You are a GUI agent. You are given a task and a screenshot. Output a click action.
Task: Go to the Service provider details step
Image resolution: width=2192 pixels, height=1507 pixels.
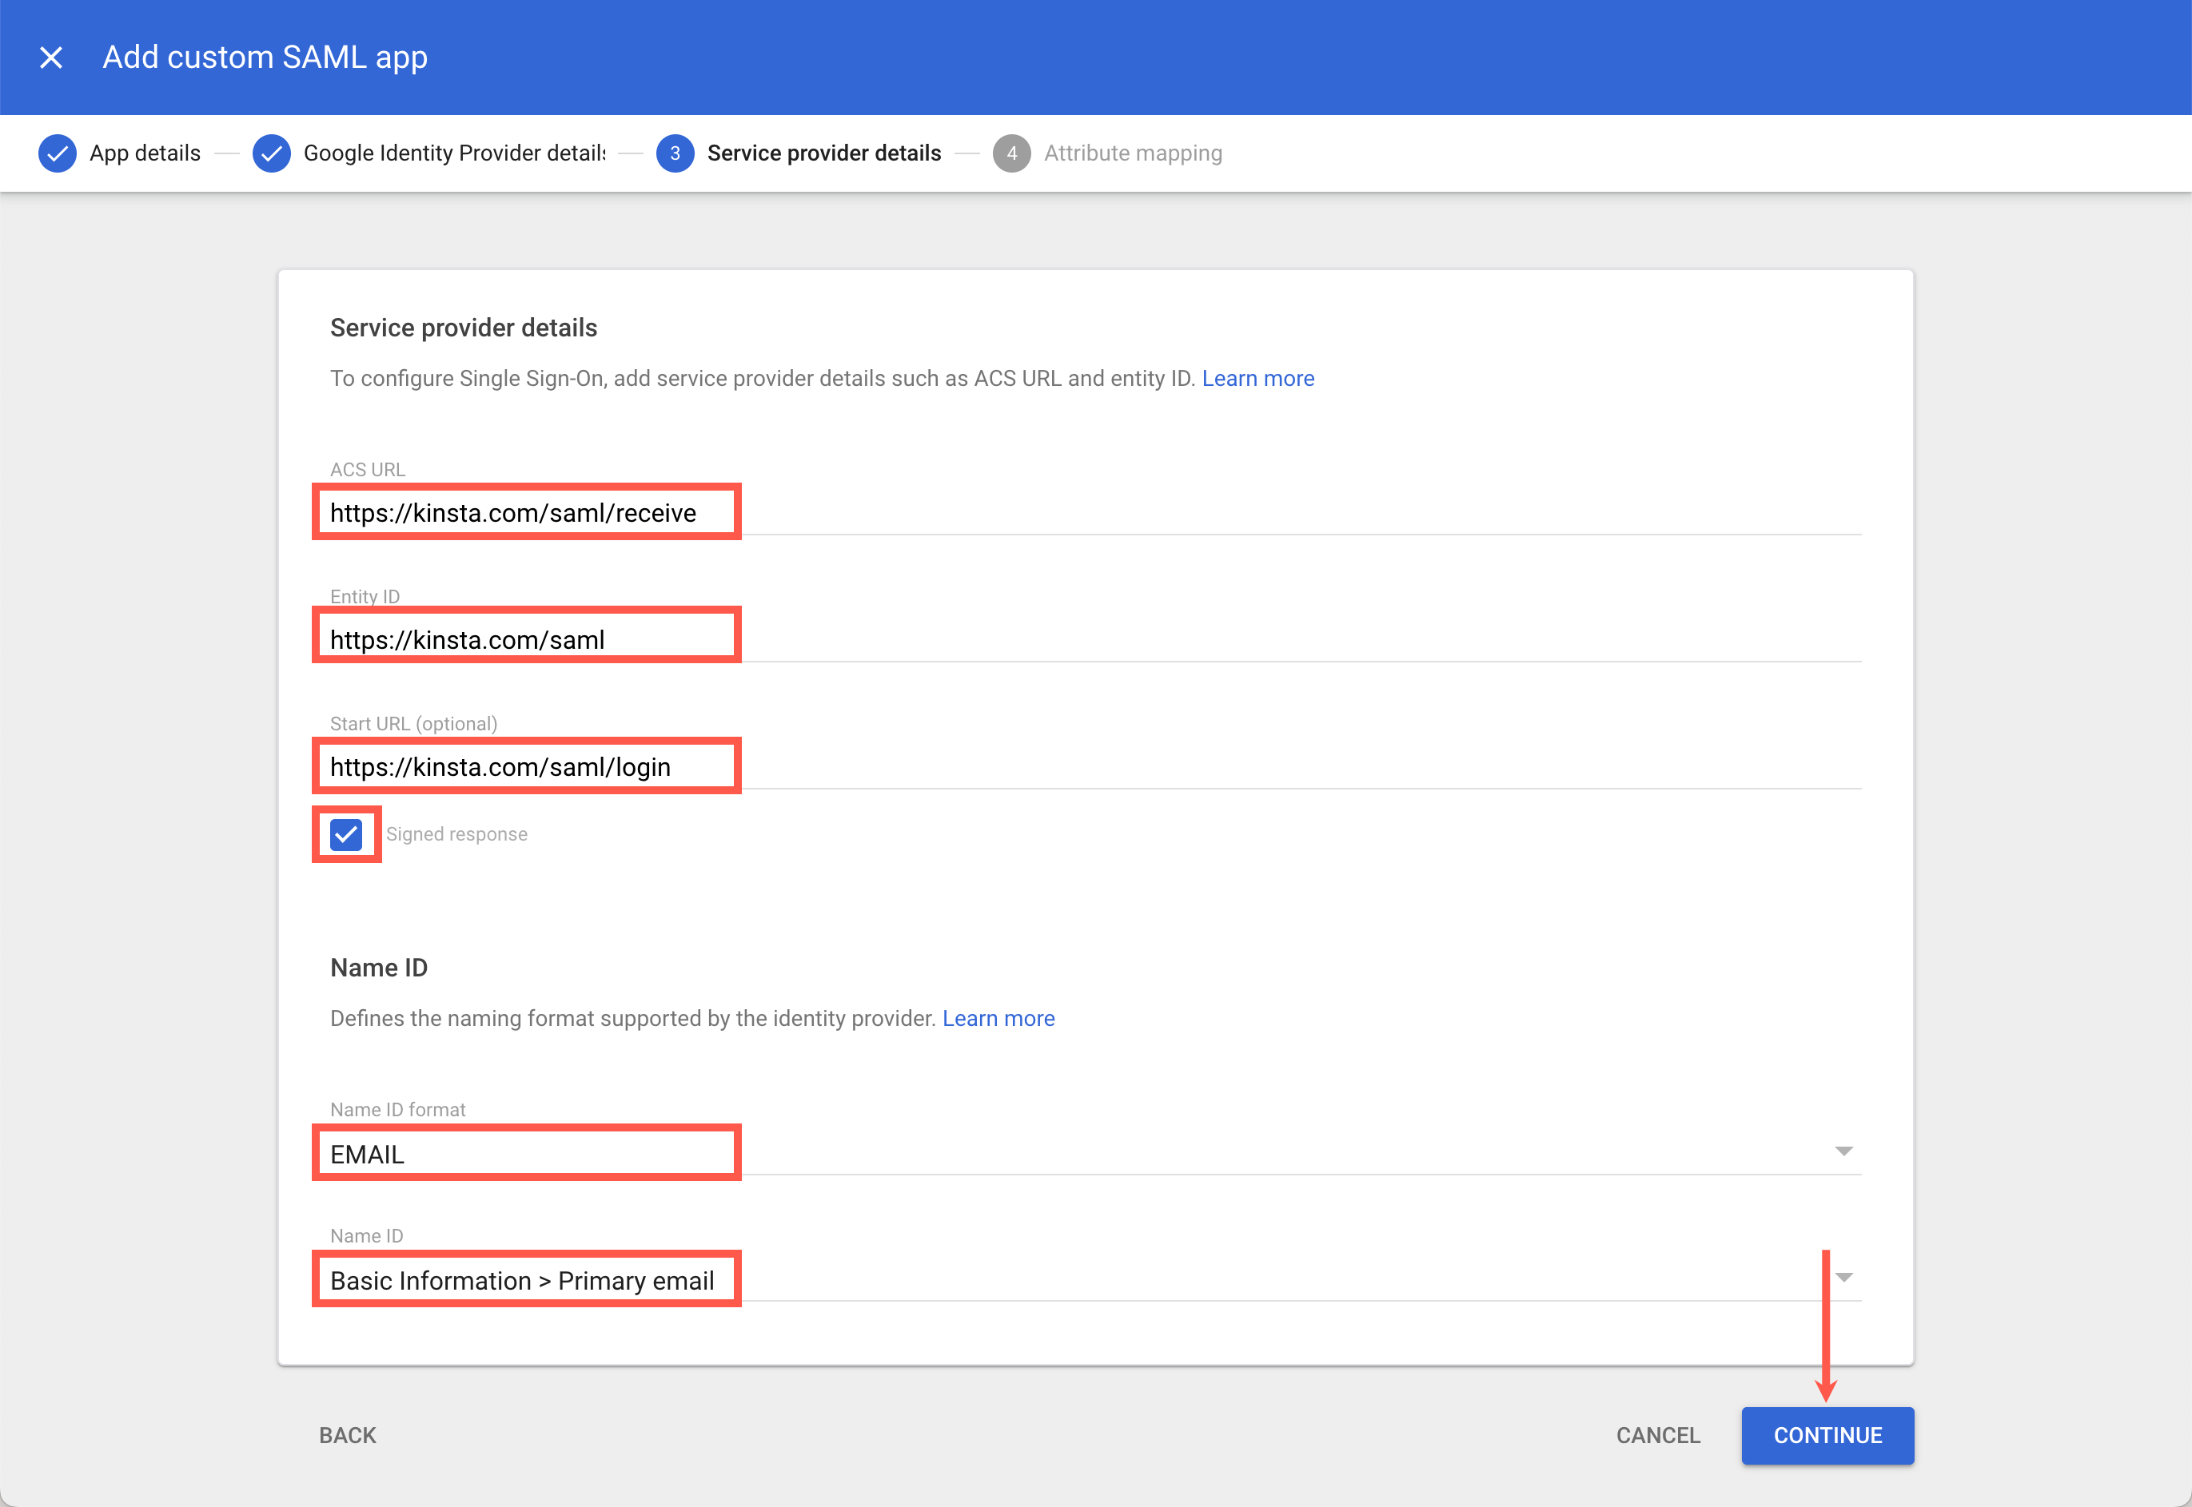[x=823, y=152]
